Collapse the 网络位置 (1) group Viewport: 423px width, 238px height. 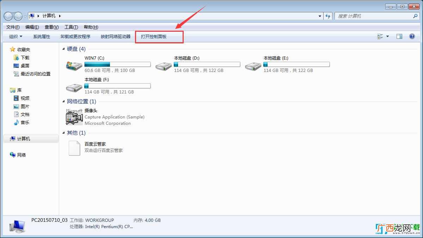[x=64, y=102]
